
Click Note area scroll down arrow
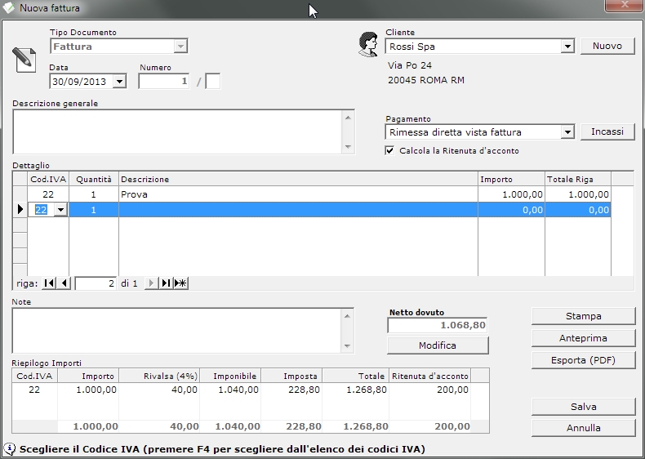(347, 345)
